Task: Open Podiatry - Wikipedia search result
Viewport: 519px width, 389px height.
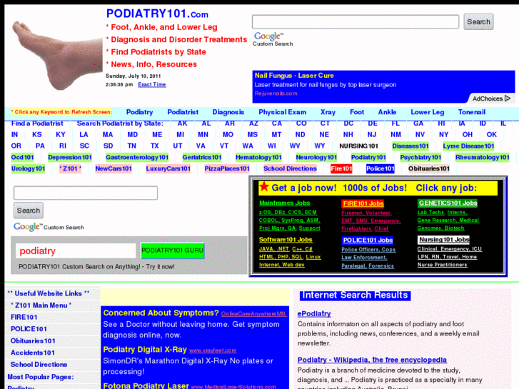Action: pos(372,360)
